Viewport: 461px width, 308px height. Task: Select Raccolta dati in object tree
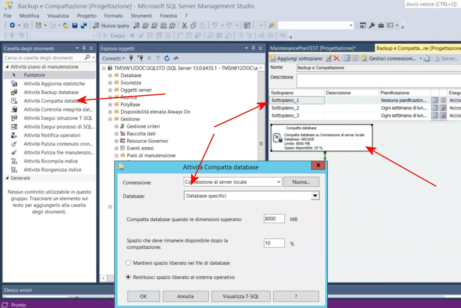point(141,134)
